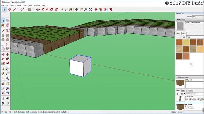The width and height of the screenshot is (204, 114).
Task: Select the Eraser tool in the top toolbar
Action: (10, 9)
